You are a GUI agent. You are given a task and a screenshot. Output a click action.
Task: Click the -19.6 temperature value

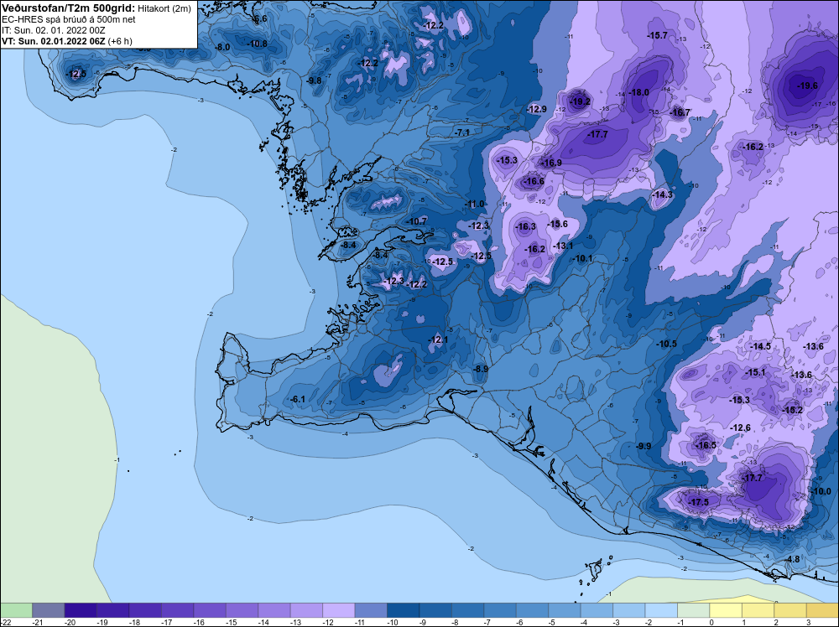point(807,85)
